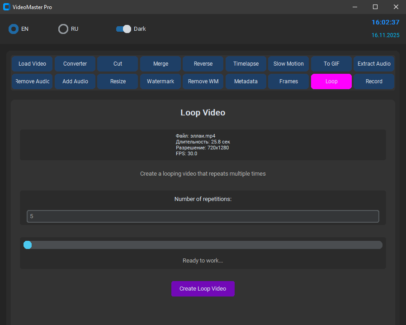Select the Extract Audio tab
Viewport: 406px width, 325px height.
click(x=374, y=64)
